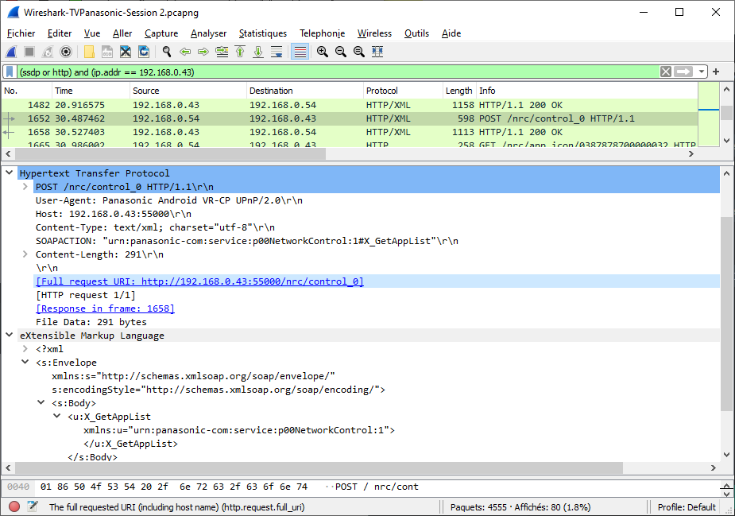Toggle packet list colorization
735x516 pixels.
click(x=300, y=52)
